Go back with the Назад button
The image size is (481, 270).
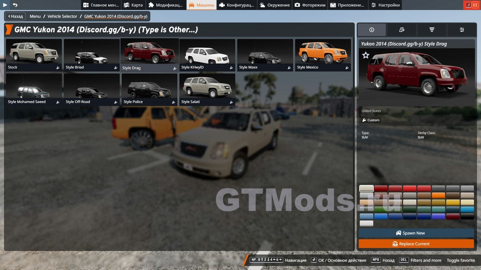15,16
